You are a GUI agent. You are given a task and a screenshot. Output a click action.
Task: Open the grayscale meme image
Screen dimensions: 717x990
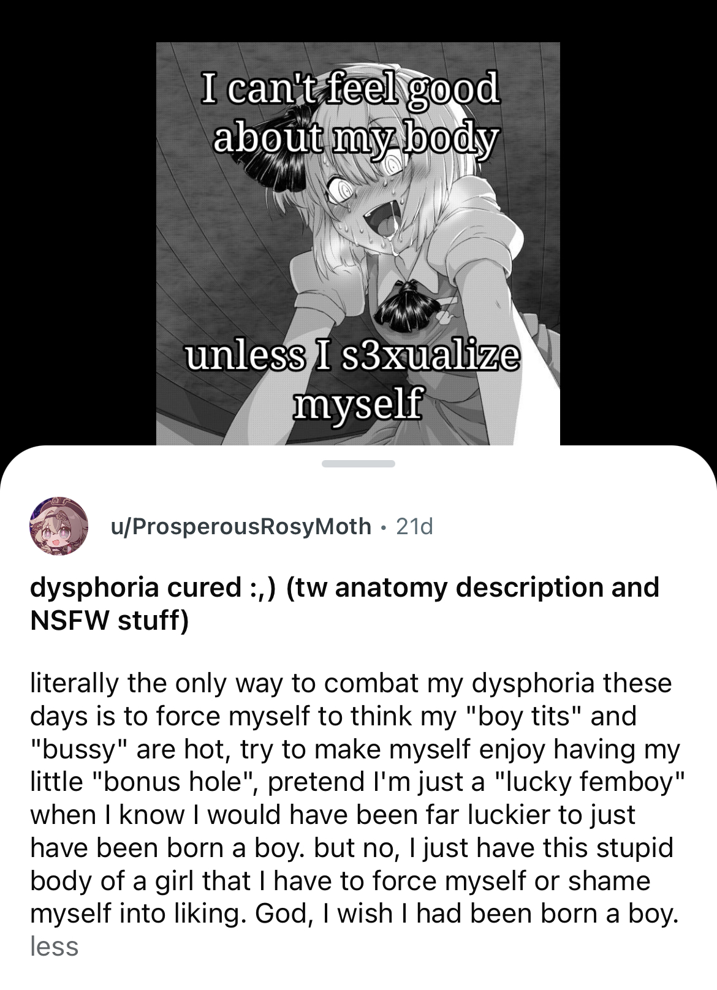coord(358,244)
